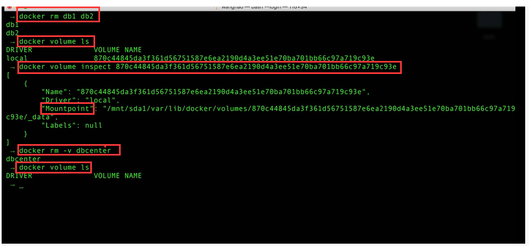
Task: Click the 'docker rm db1 db2' command text
Action: [x=55, y=16]
